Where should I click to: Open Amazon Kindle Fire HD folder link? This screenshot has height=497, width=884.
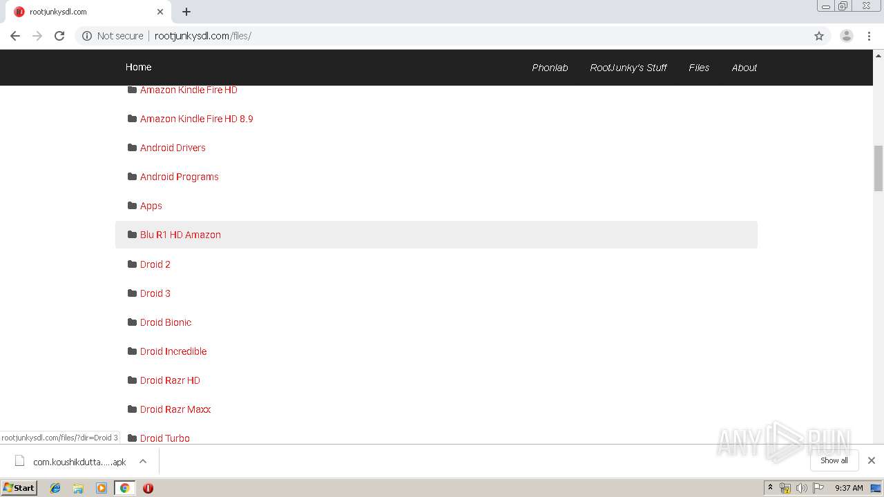[189, 90]
